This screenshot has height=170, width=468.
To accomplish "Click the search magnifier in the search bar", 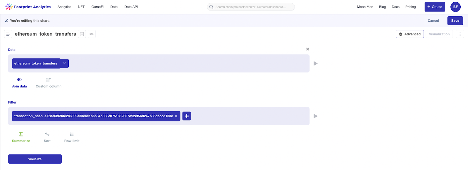I will pyautogui.click(x=211, y=7).
